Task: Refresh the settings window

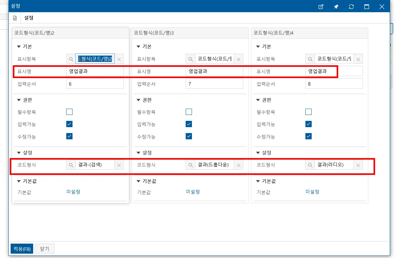Action: tap(351, 7)
